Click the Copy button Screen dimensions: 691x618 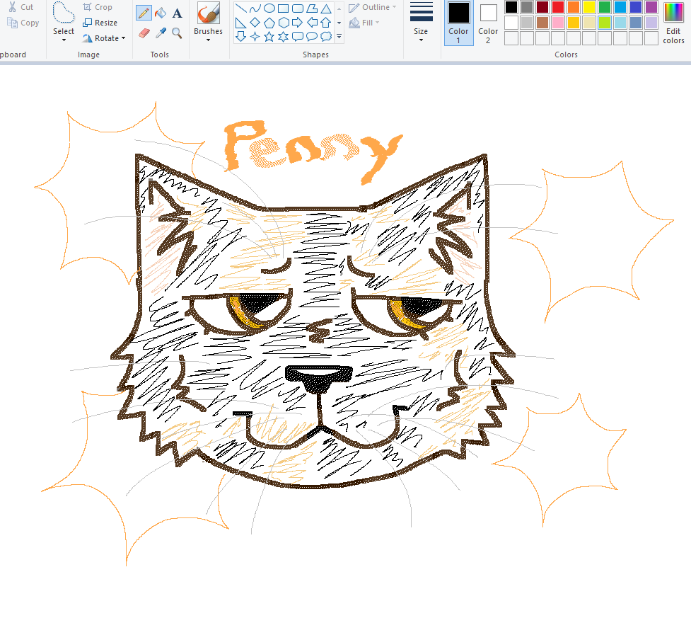coord(23,23)
